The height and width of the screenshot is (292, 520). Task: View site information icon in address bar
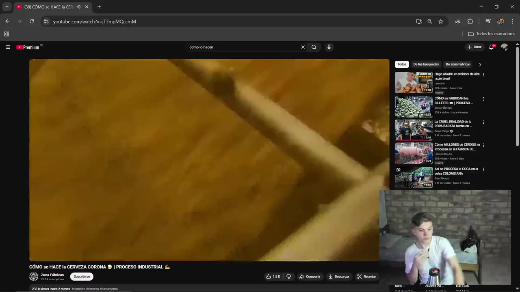coord(46,21)
